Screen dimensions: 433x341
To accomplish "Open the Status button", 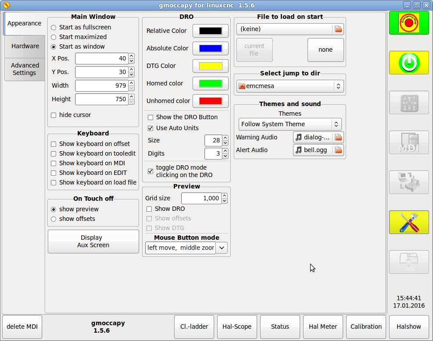I will coord(280,327).
